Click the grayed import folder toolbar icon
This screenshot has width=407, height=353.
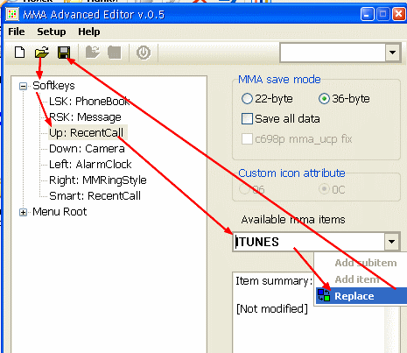point(93,53)
